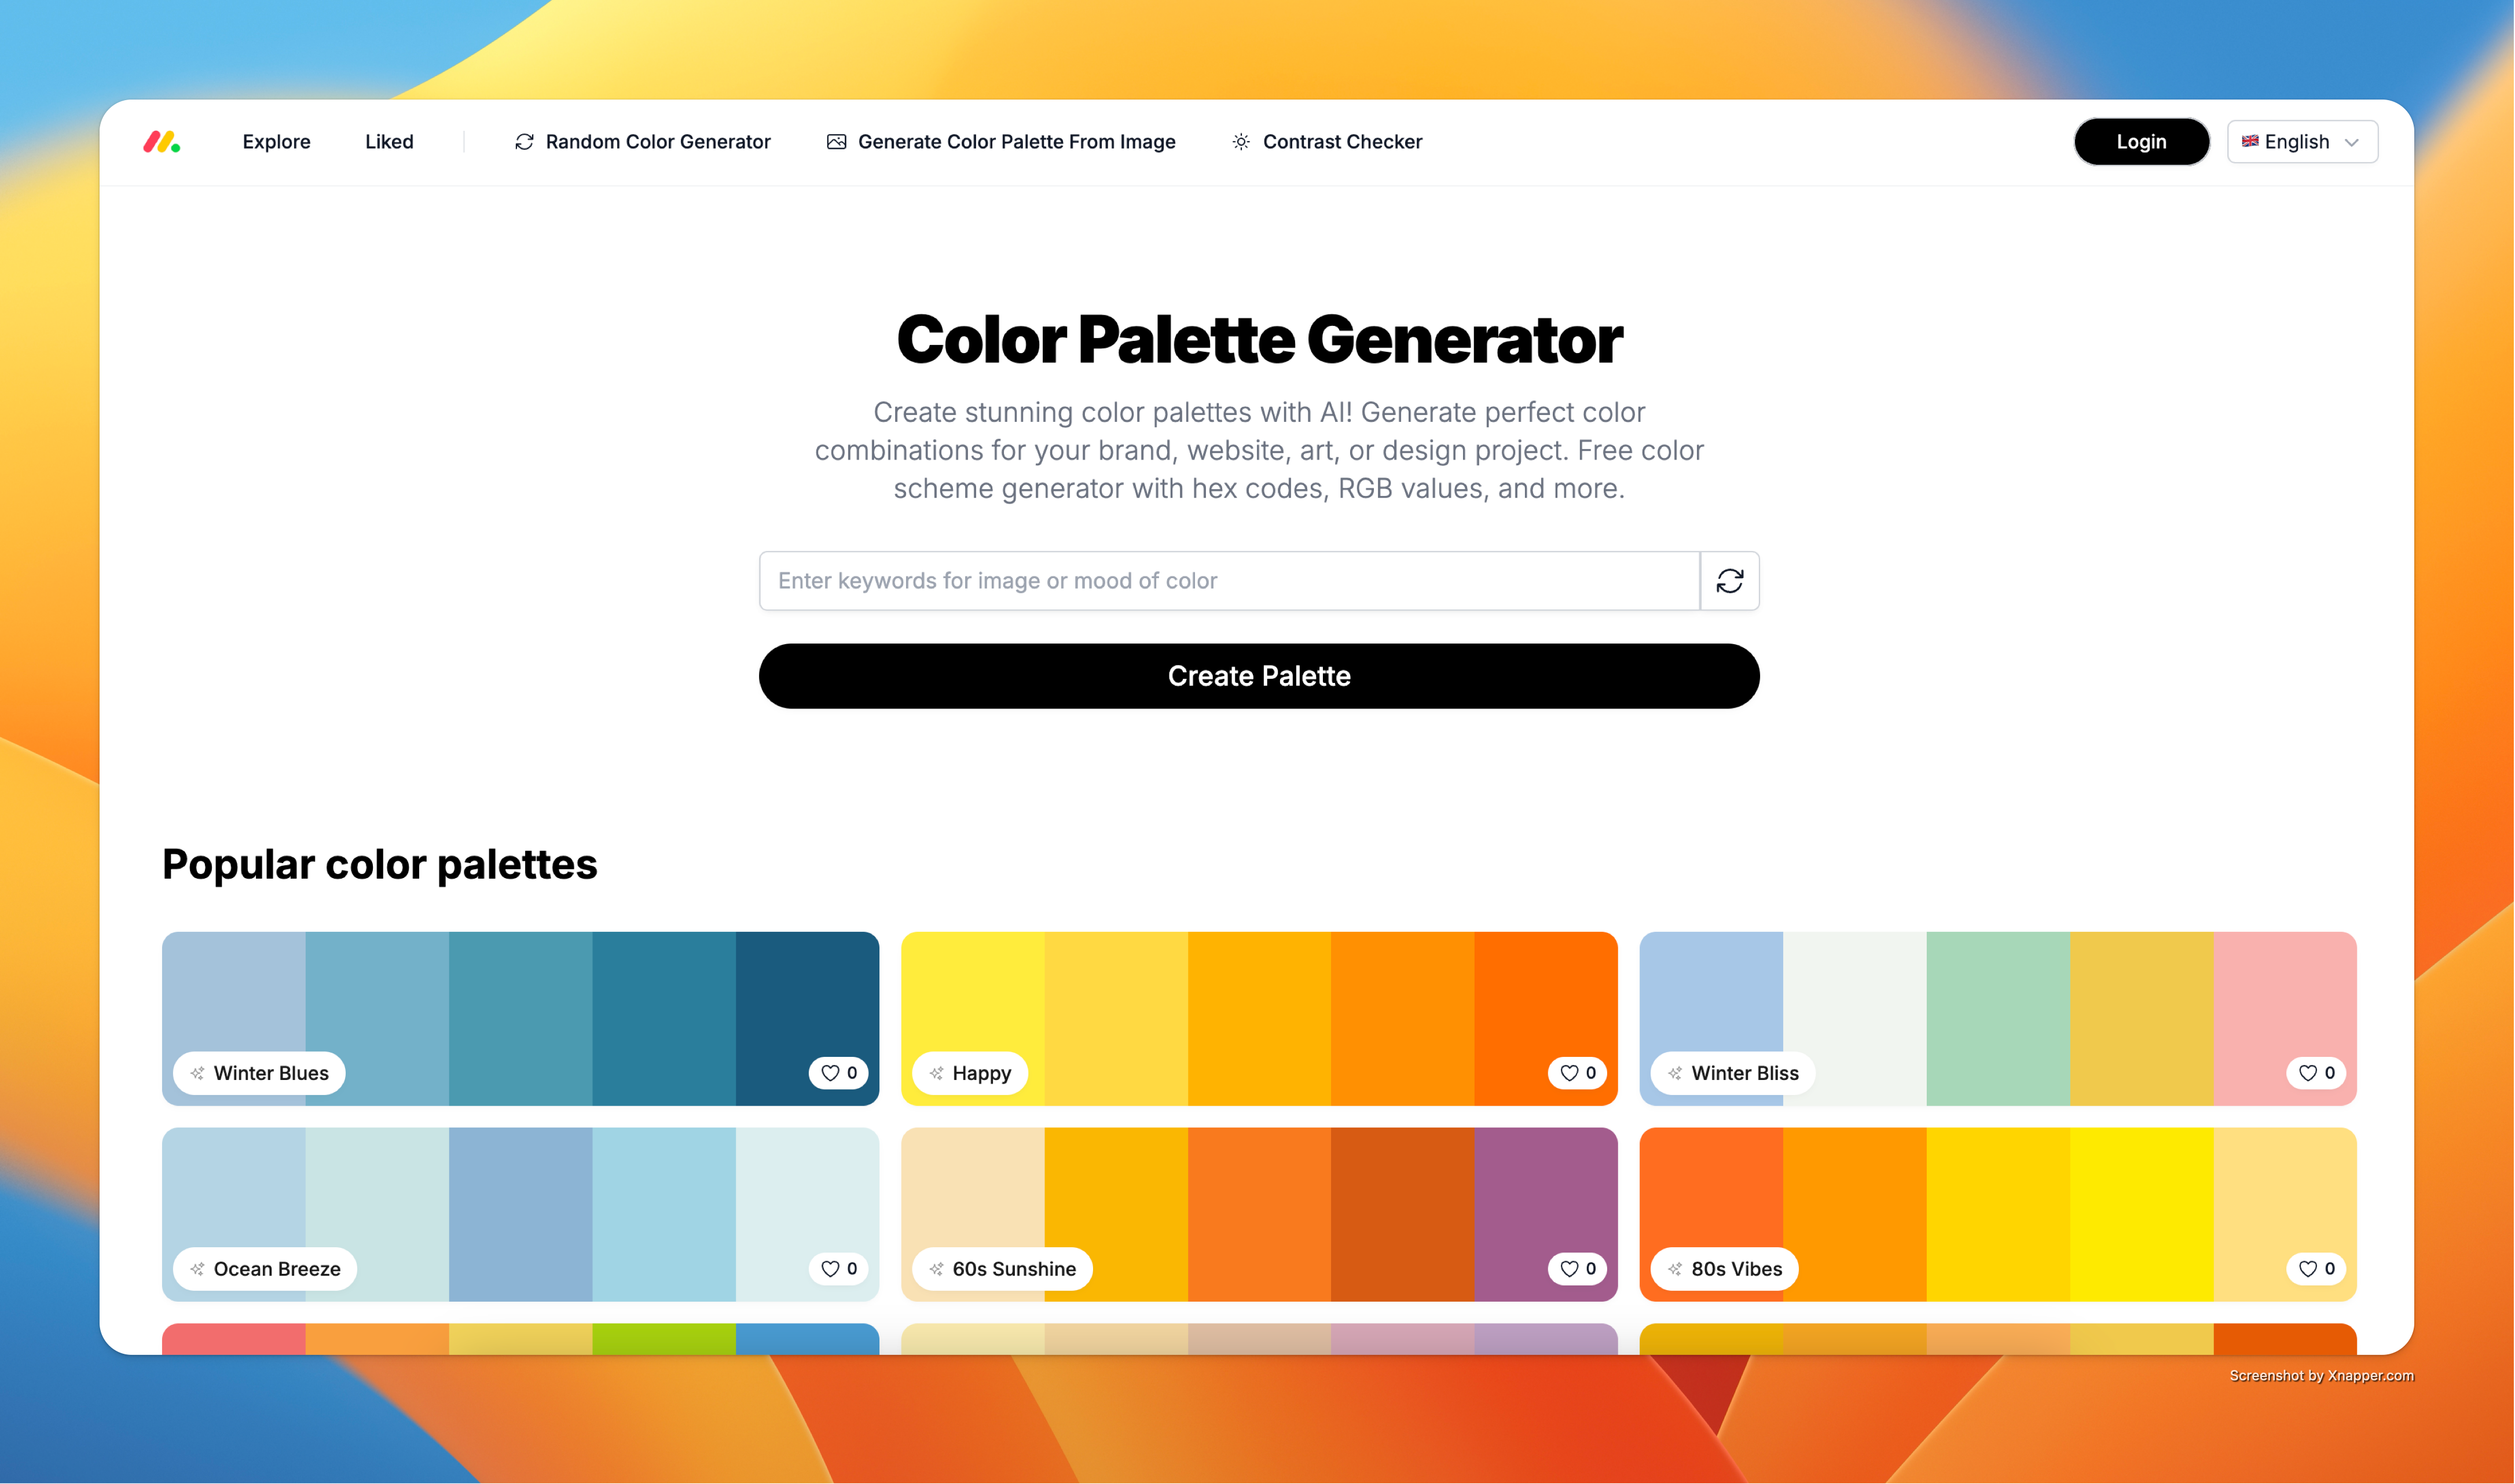2515x1484 pixels.
Task: Open the Explore menu item
Action: pos(276,142)
